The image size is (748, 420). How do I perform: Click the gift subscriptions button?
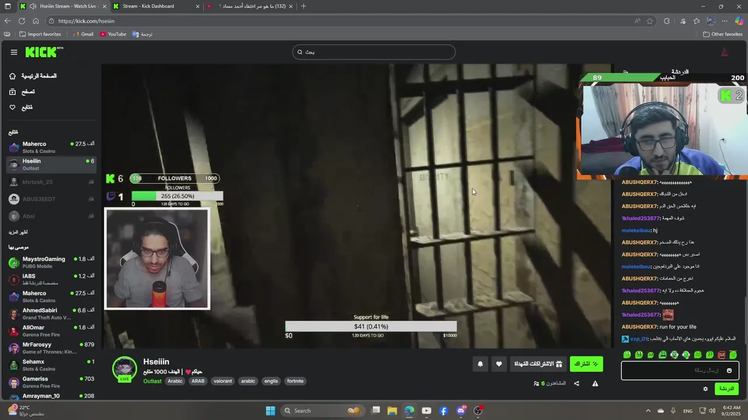coord(538,364)
